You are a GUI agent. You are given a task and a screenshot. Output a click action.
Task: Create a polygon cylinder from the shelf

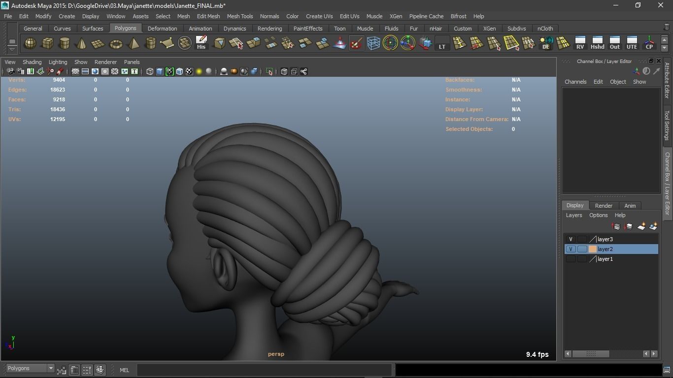(x=65, y=43)
